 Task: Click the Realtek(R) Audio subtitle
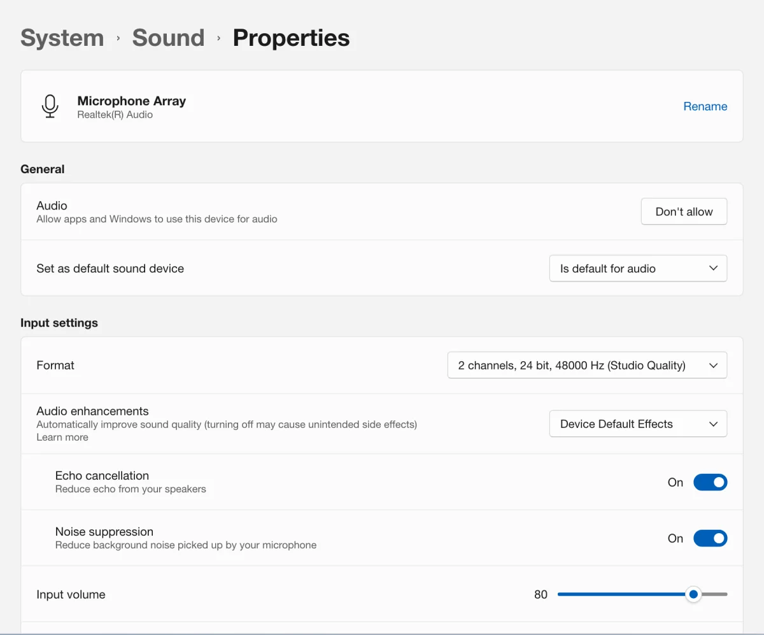tap(115, 115)
